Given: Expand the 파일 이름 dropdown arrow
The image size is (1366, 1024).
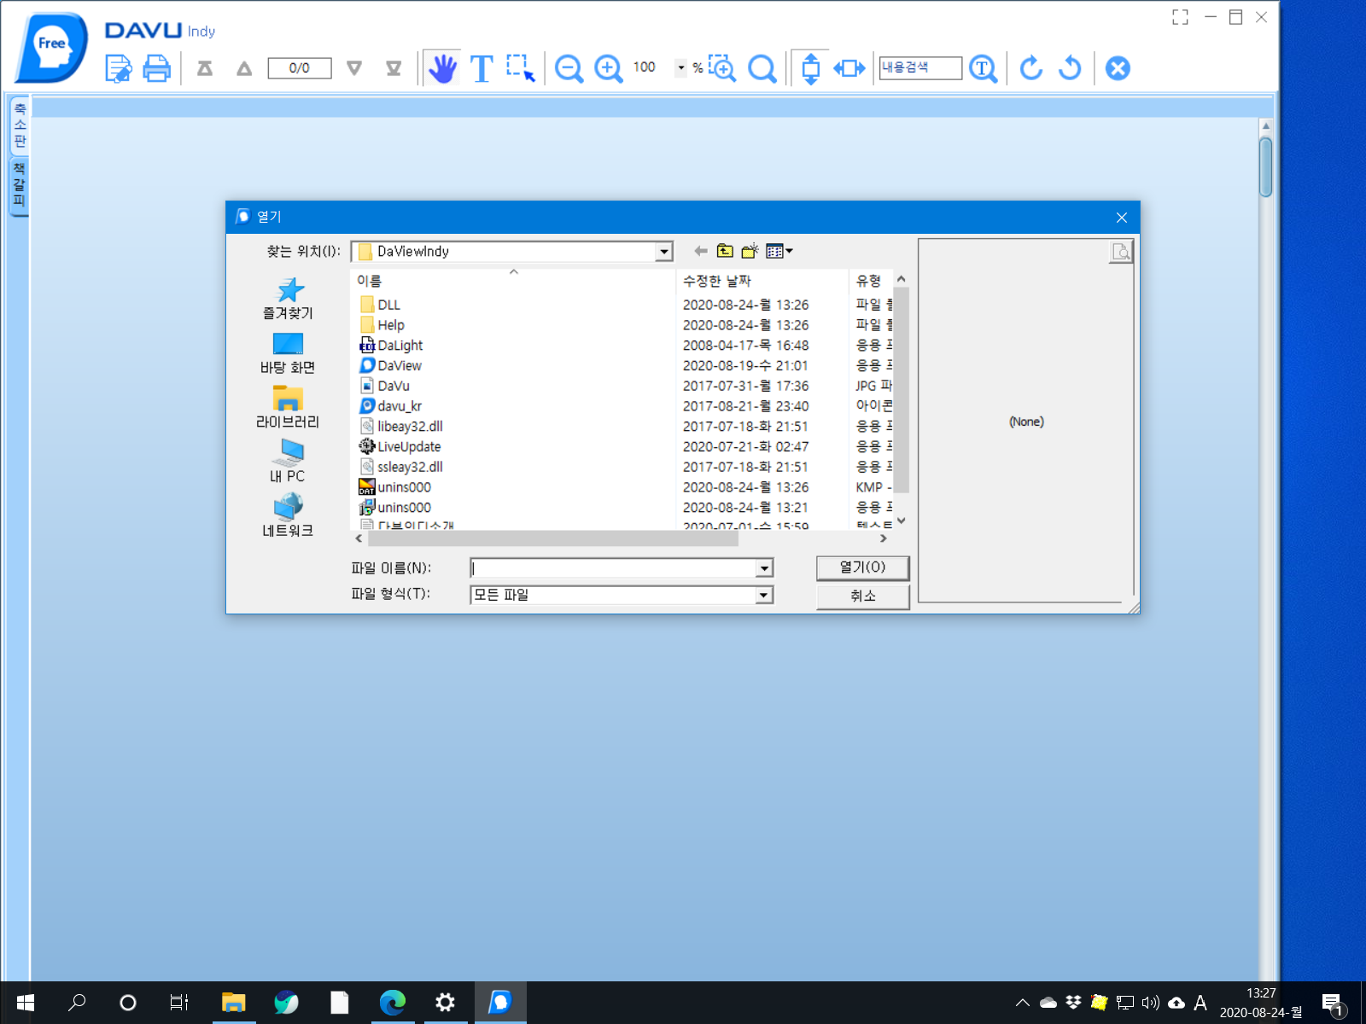Looking at the screenshot, I should click(764, 568).
